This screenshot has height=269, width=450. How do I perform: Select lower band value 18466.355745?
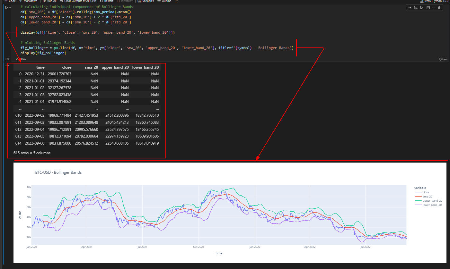coord(147,130)
